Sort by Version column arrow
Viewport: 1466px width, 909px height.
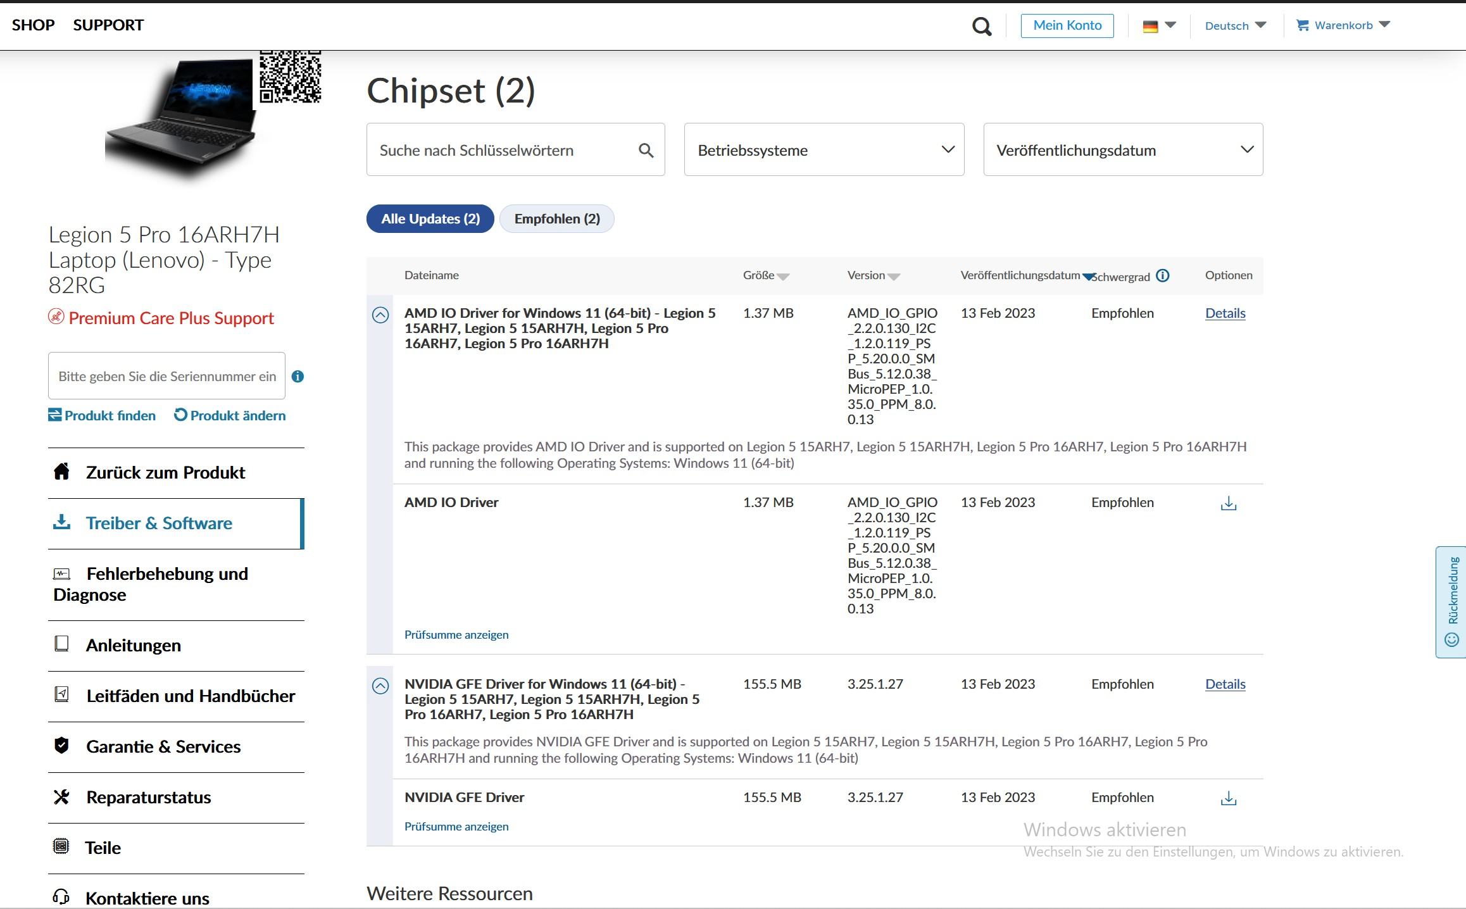point(894,277)
